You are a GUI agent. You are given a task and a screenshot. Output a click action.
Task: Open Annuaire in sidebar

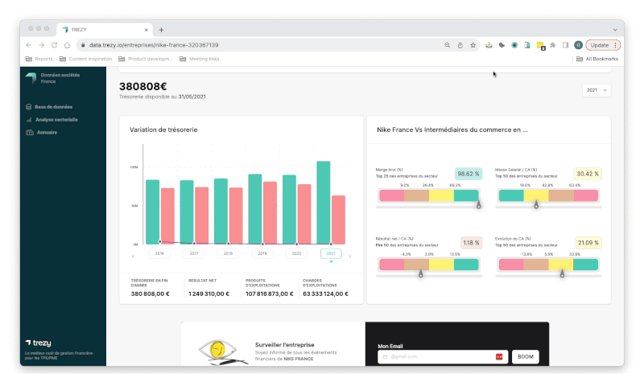click(x=47, y=133)
